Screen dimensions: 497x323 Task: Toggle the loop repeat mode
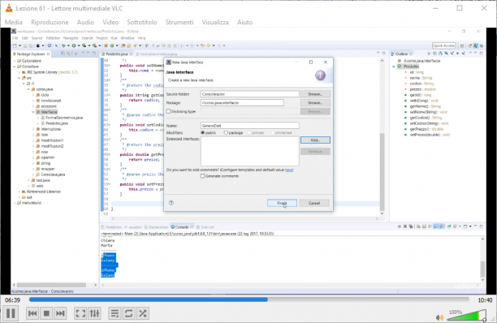128,313
